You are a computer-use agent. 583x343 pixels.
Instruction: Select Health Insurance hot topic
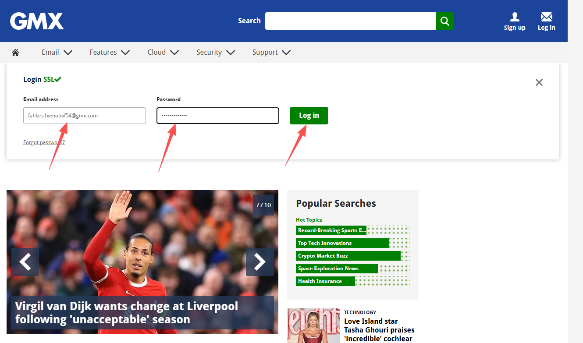[352, 281]
